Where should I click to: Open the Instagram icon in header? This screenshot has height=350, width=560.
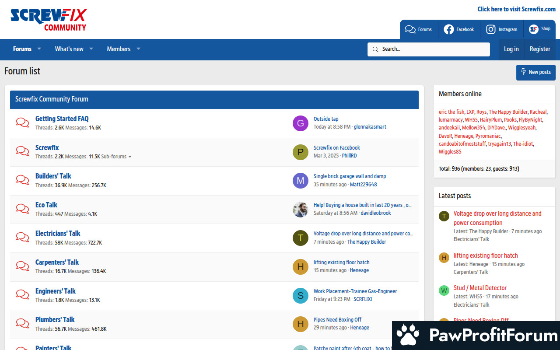(491, 29)
